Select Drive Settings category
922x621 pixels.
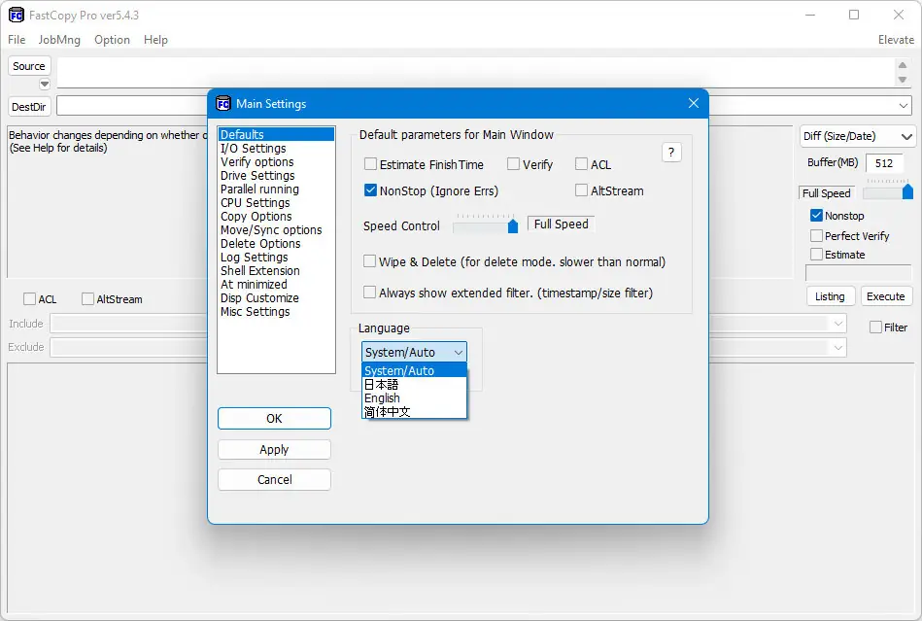pos(276,176)
